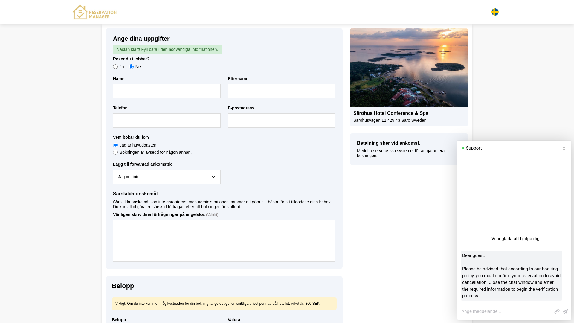Choose 'Jag är huvudgästen' option

pyautogui.click(x=115, y=145)
